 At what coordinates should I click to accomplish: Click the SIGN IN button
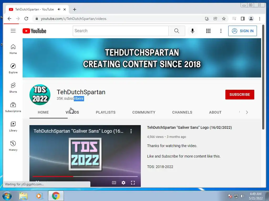[x=242, y=31]
